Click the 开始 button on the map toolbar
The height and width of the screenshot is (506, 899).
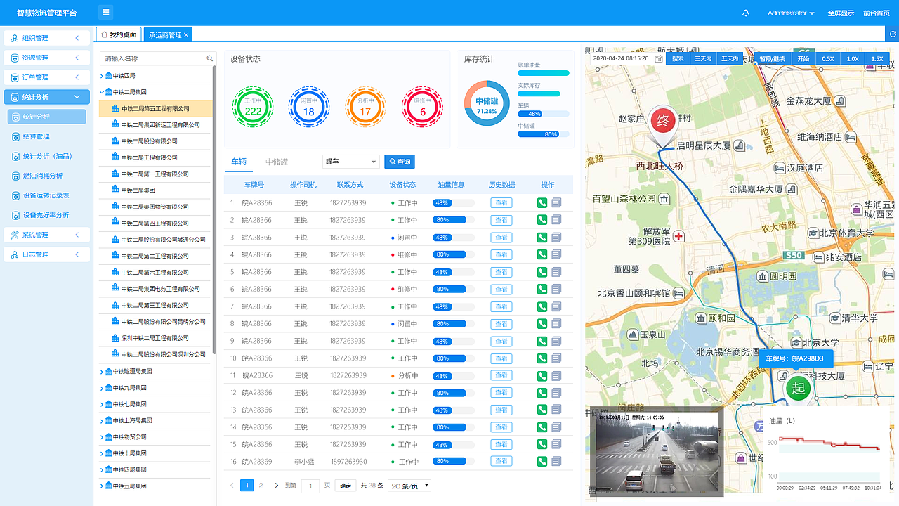tap(803, 59)
